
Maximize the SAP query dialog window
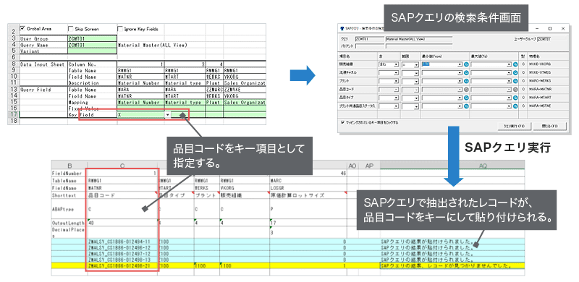click(x=550, y=28)
